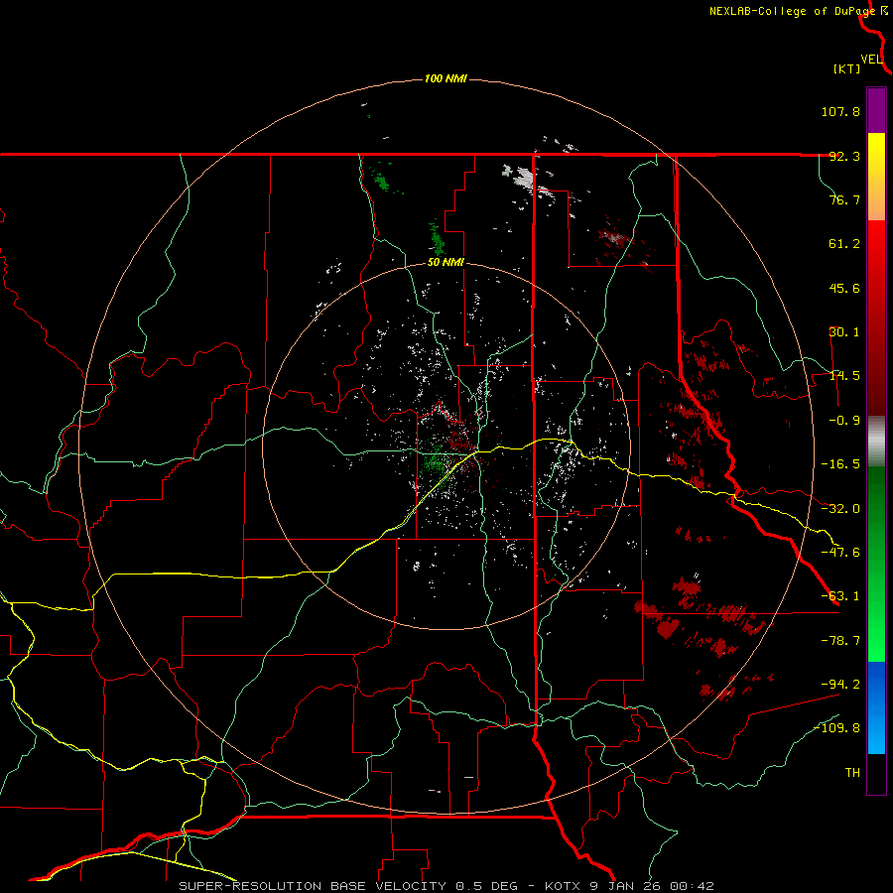Click the -47.6 scale value
Screen dimensions: 893x893
point(840,553)
